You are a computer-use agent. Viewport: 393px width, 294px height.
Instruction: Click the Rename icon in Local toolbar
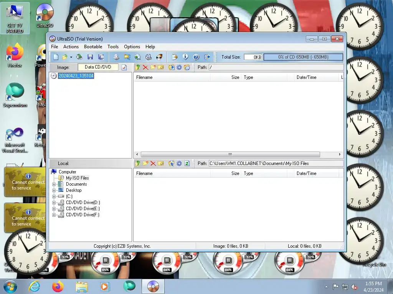(x=161, y=163)
